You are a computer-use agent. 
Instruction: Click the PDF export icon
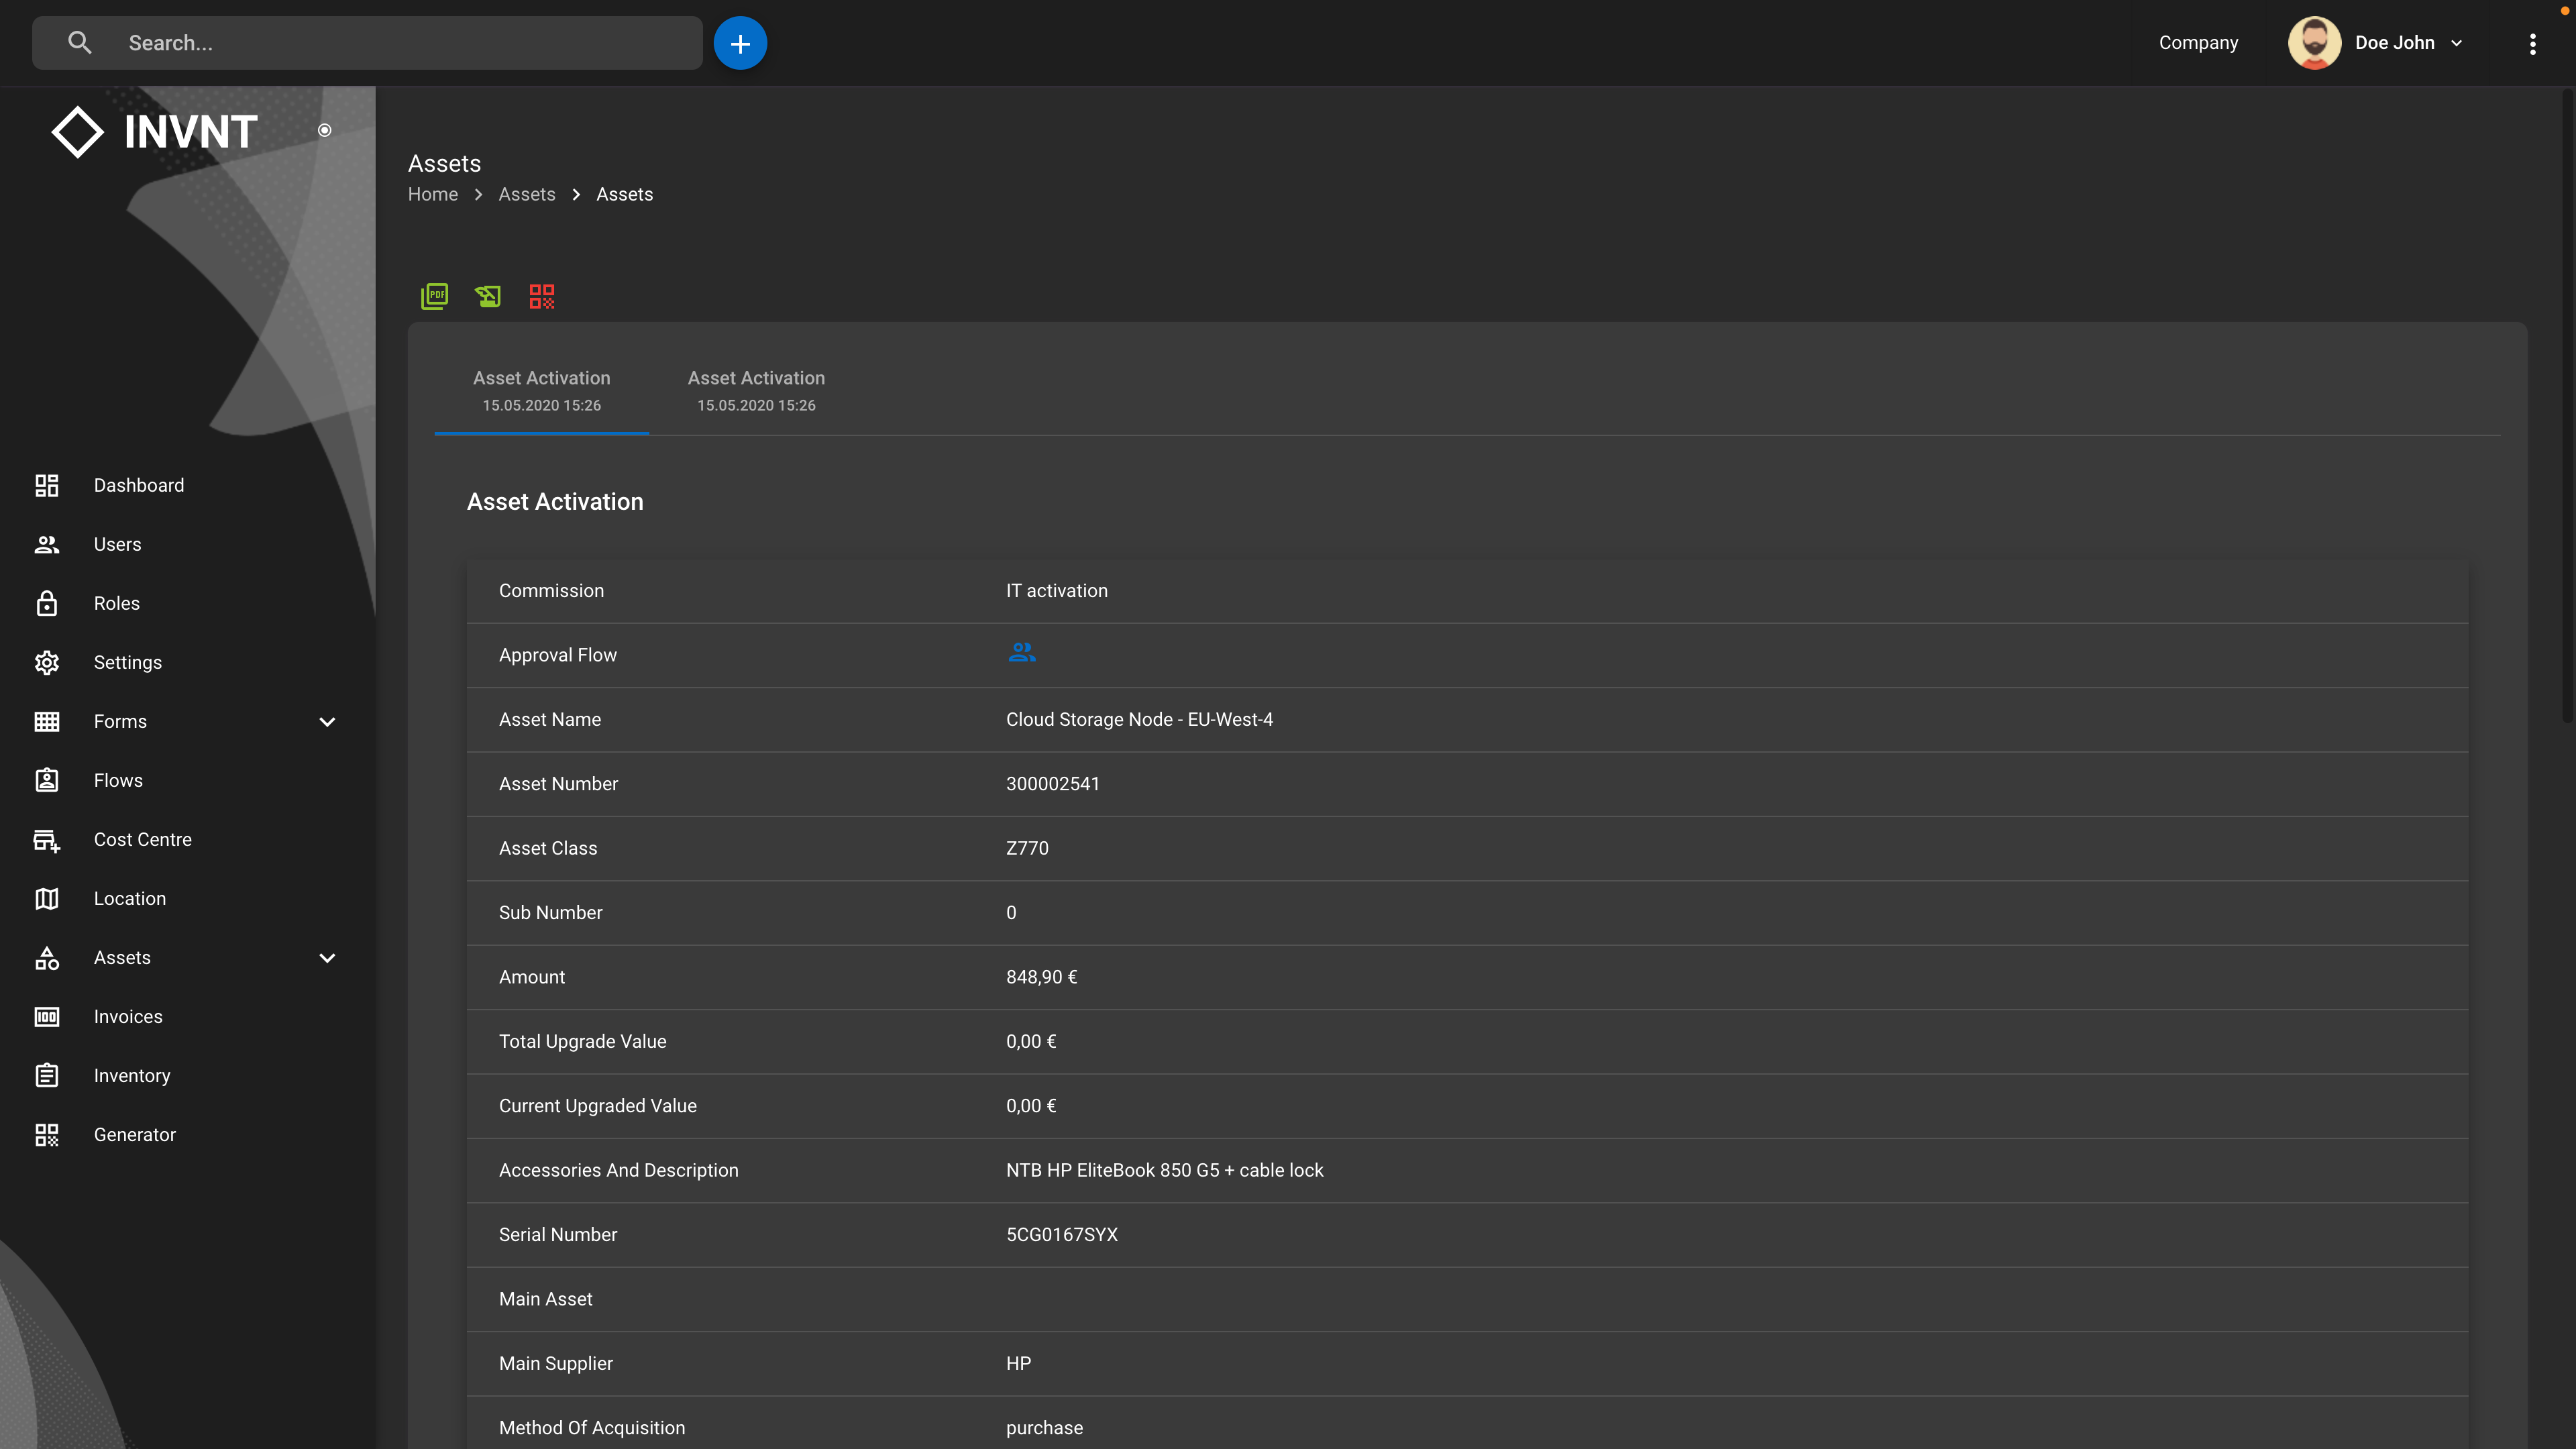coord(434,296)
